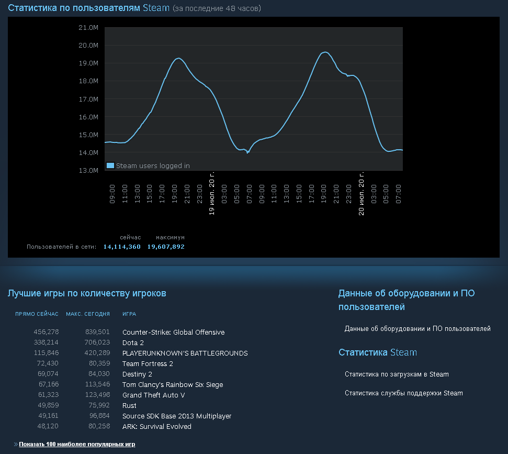
Task: Click the 19 июл. 20 г. axis date label
Action: [x=211, y=193]
